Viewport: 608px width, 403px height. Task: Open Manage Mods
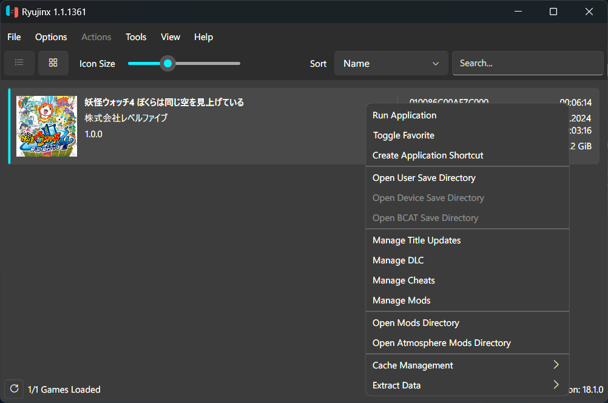[x=467, y=300]
